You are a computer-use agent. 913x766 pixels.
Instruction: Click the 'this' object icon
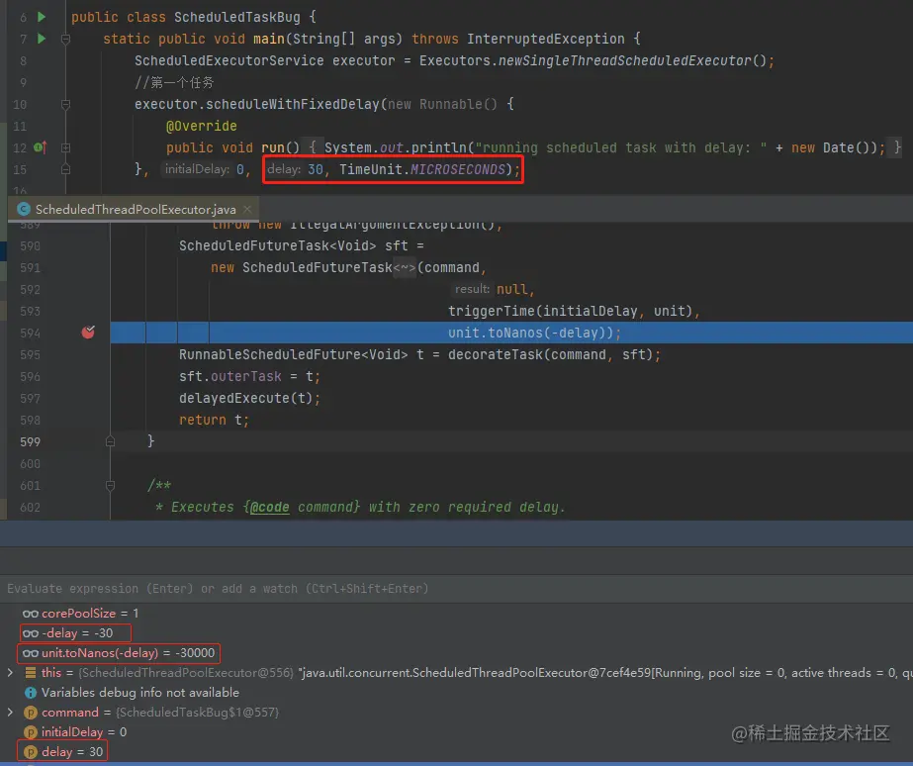[x=31, y=673]
